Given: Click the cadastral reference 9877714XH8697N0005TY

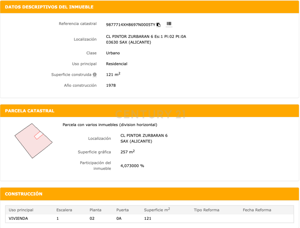Looking at the screenshot, I should [x=130, y=25].
